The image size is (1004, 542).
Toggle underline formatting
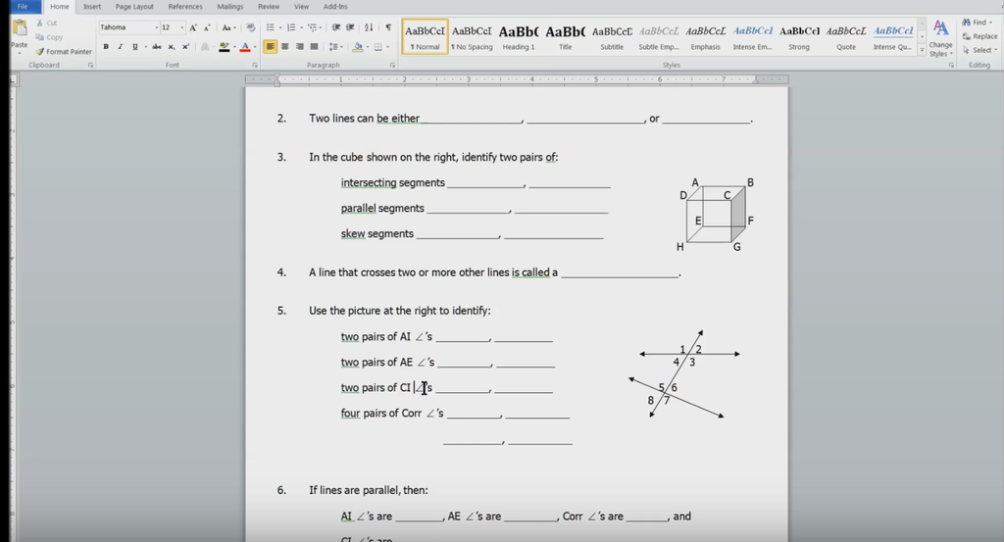(134, 47)
